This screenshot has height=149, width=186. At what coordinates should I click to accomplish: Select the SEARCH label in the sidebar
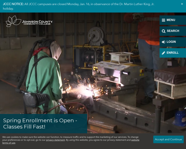click(173, 31)
